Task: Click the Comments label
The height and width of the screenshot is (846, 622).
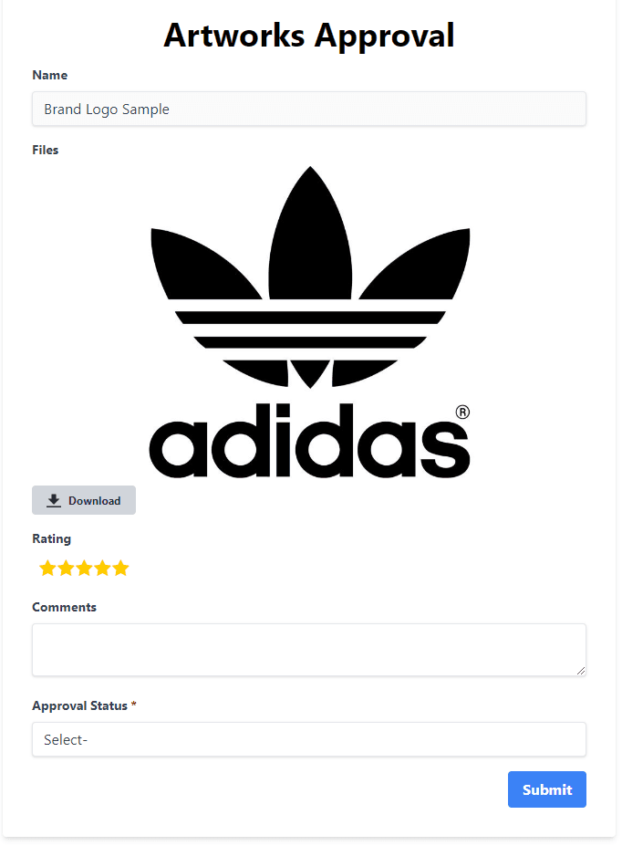Action: coord(64,607)
